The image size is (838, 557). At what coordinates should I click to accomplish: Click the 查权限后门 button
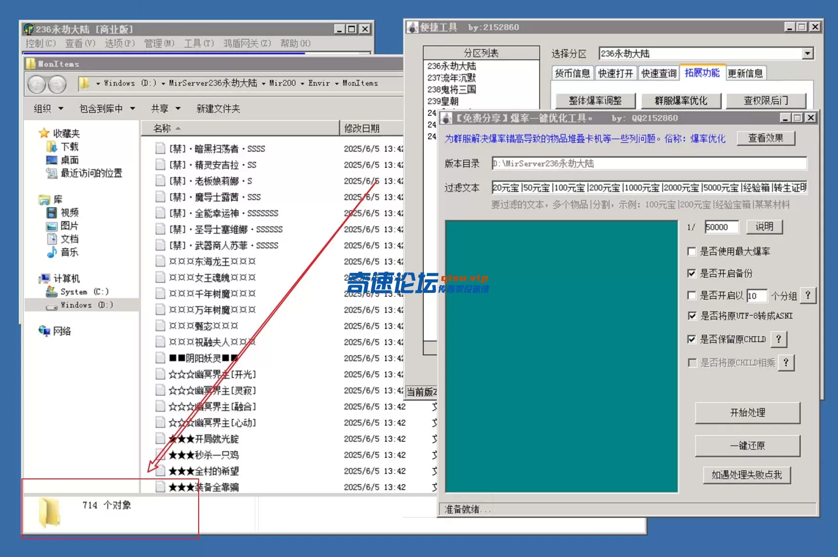coord(766,101)
